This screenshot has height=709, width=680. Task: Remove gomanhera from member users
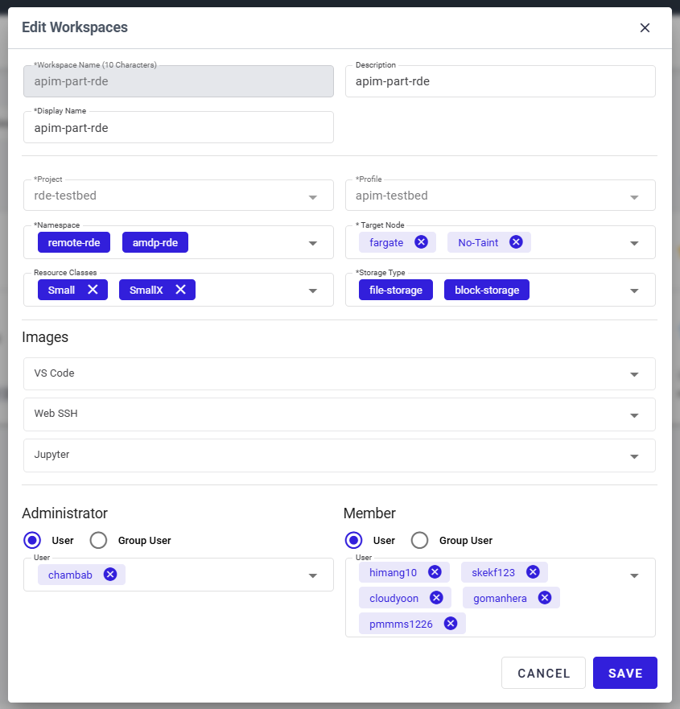pyautogui.click(x=544, y=598)
